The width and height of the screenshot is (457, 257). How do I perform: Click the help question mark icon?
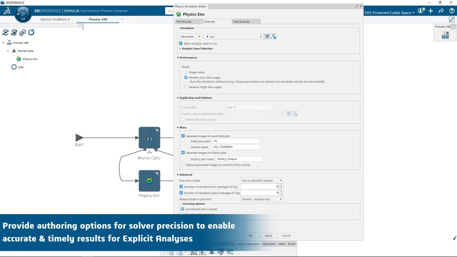point(452,11)
